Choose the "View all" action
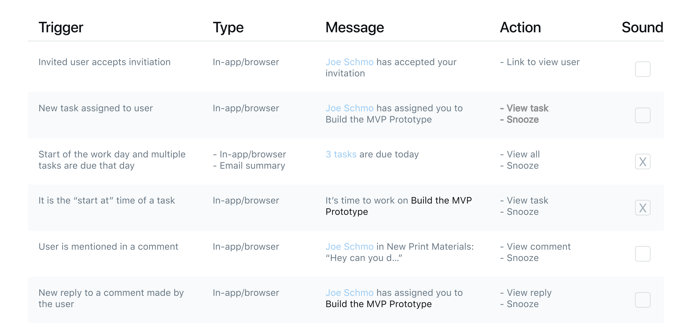Viewport: 692px width, 323px height. tap(523, 154)
